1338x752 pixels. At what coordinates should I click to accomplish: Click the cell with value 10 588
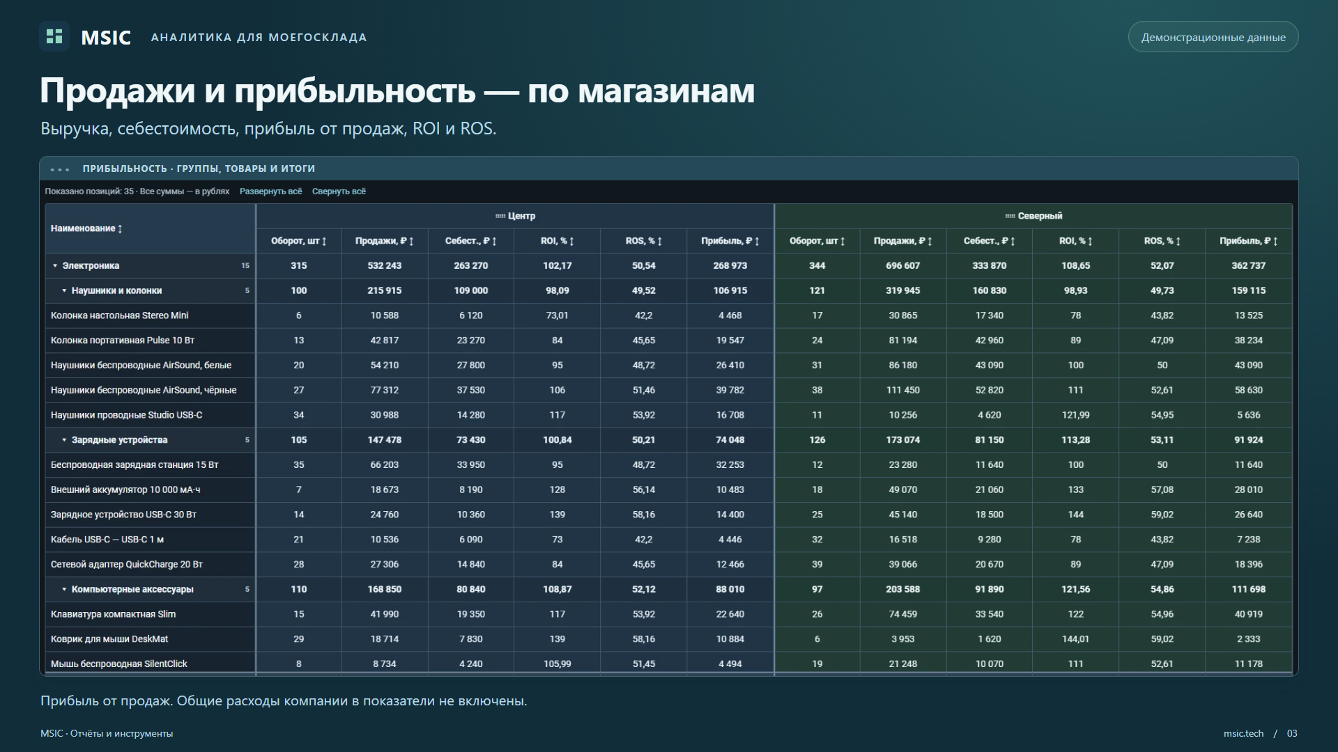[385, 315]
